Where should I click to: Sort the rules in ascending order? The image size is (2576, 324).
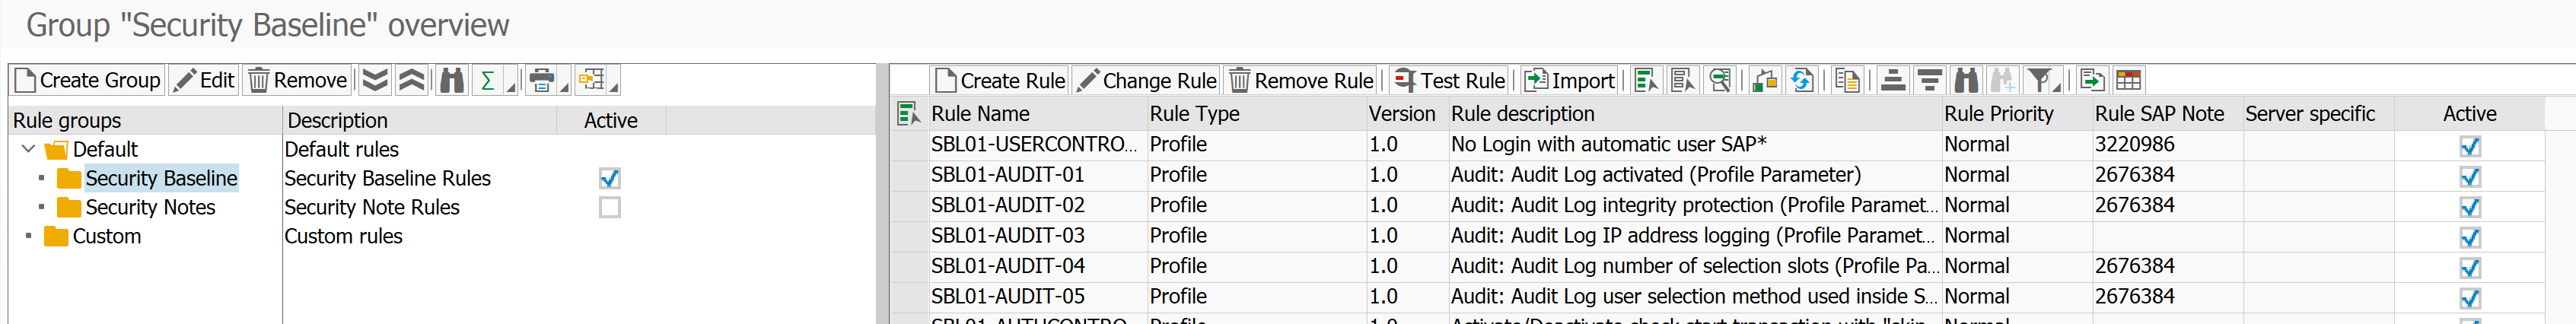click(1892, 80)
